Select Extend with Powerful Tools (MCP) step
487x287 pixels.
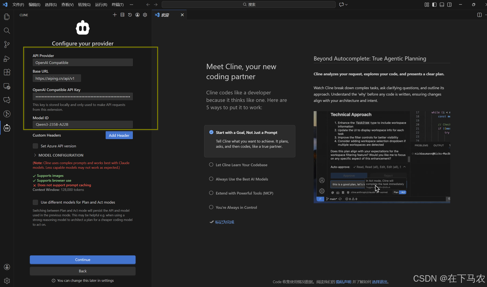tap(244, 193)
